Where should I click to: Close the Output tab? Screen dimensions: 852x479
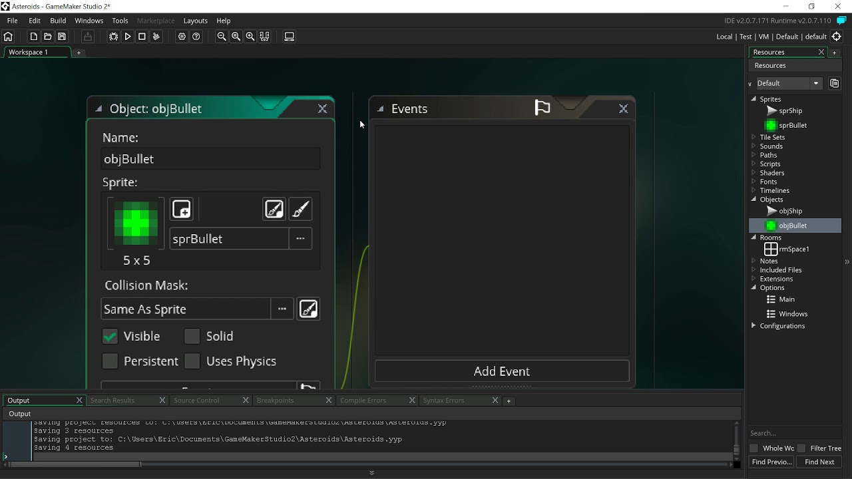(x=79, y=400)
